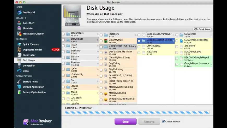Open Battery Optimization section
The image size is (227, 128).
(x=38, y=92)
